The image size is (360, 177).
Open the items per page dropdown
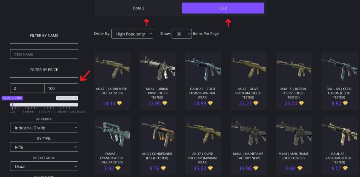(x=182, y=34)
